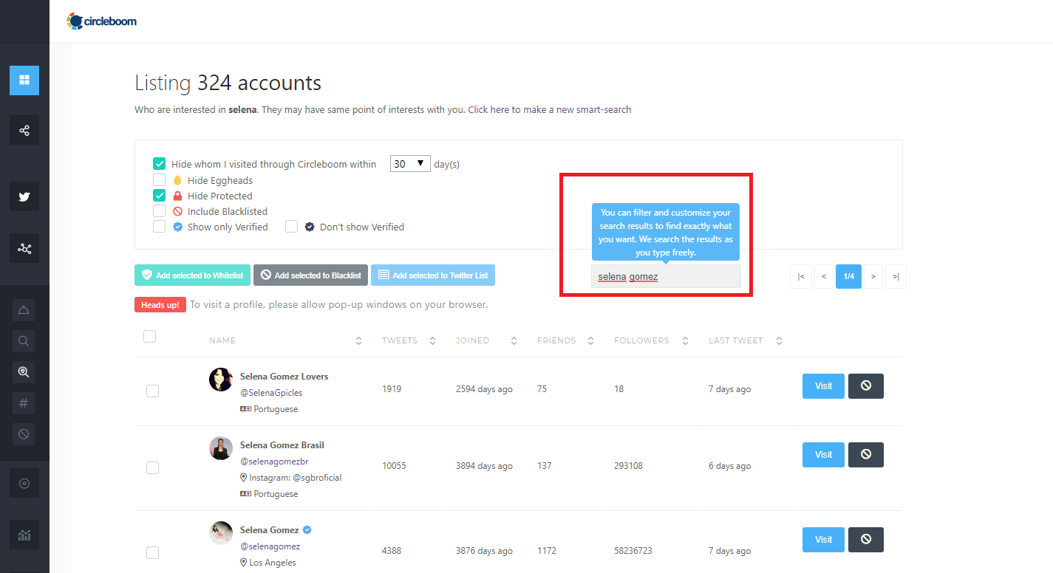Click the Selena Gomez Lovers name
This screenshot has height=573, width=1053.
[284, 377]
